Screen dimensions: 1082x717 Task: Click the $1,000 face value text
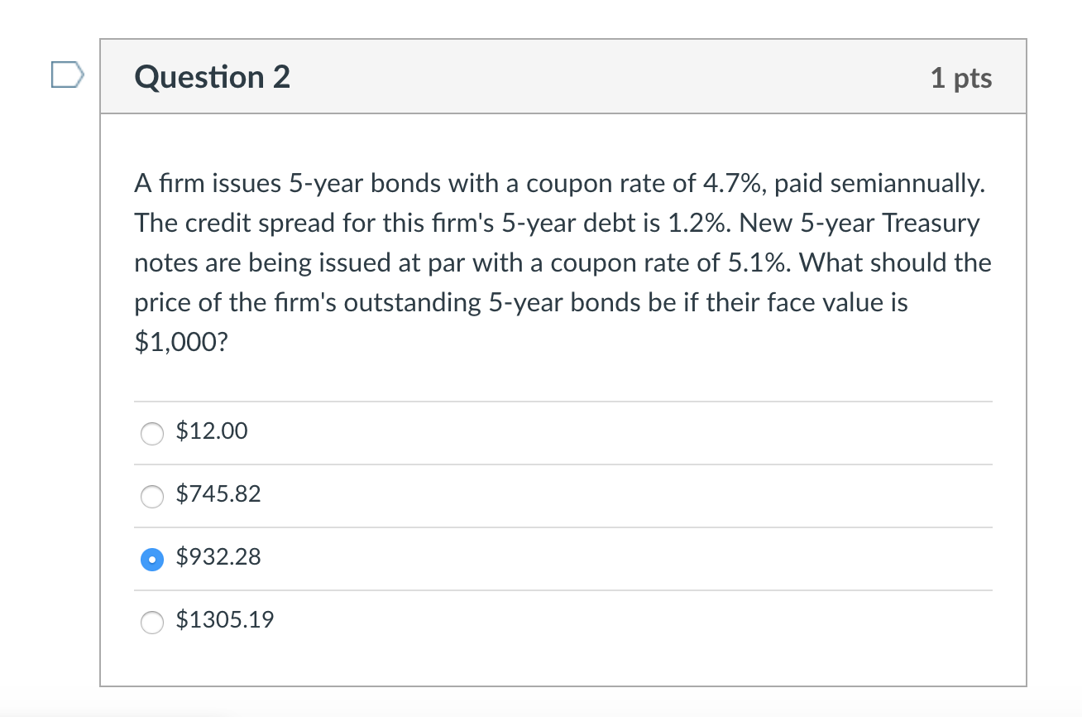coord(180,341)
